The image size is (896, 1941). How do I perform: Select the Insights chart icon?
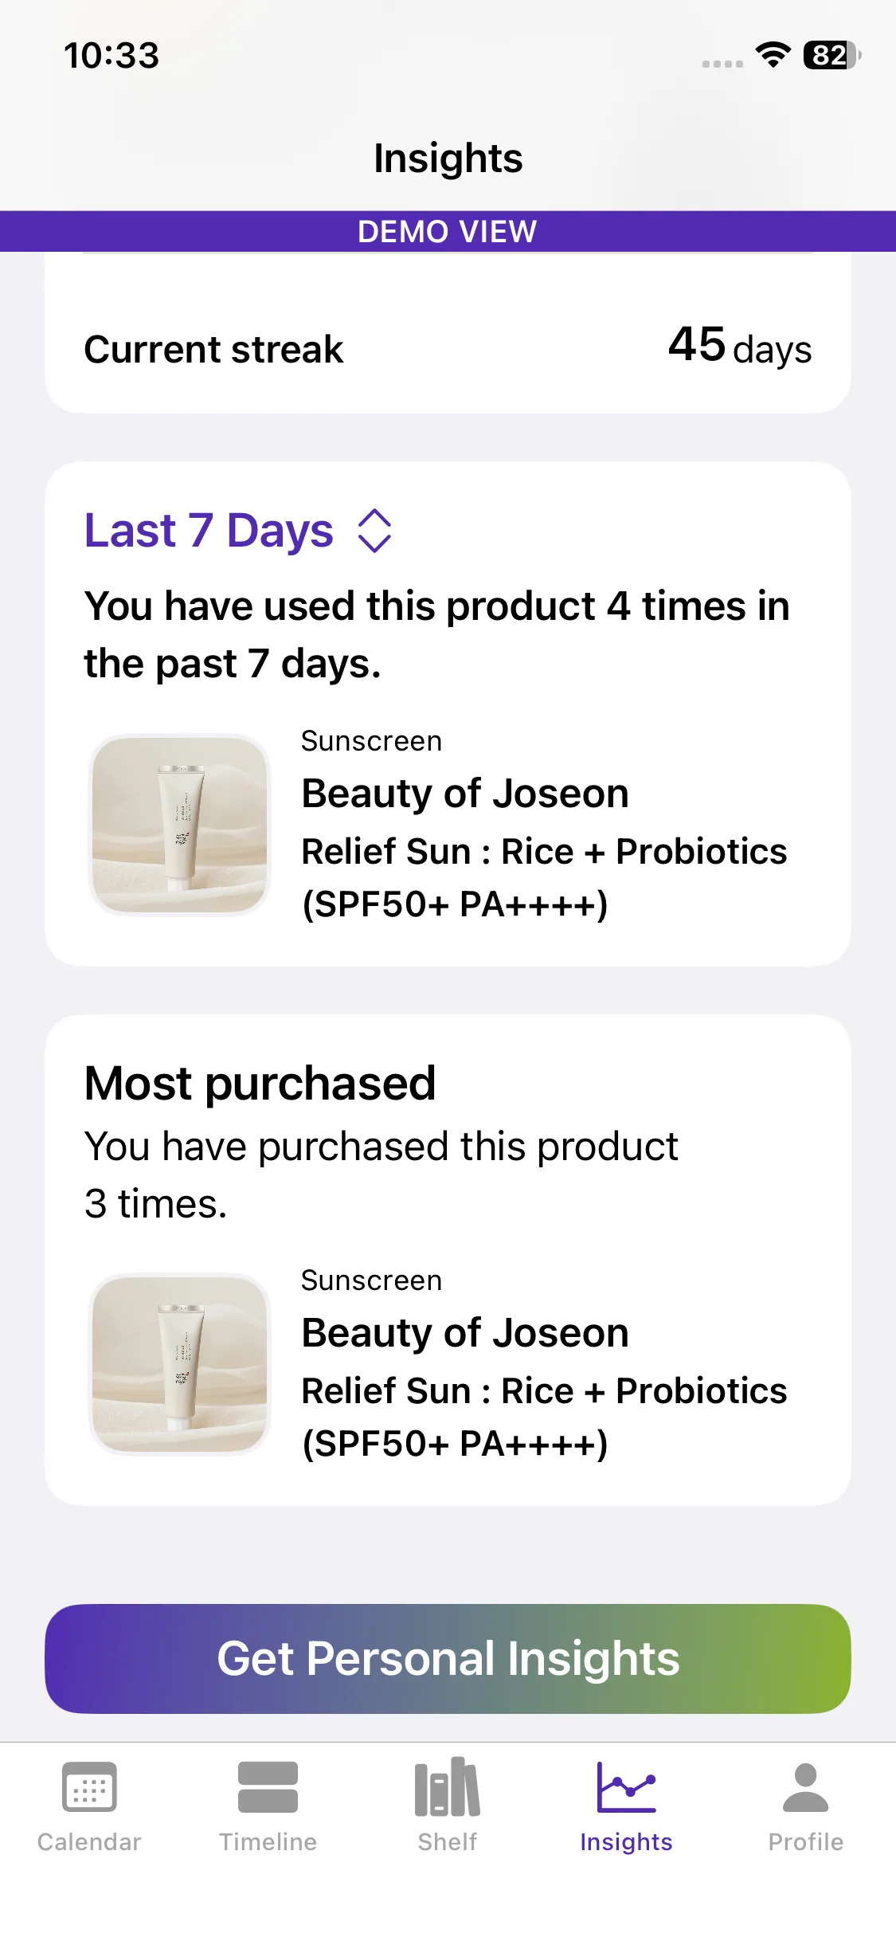[x=626, y=1787]
